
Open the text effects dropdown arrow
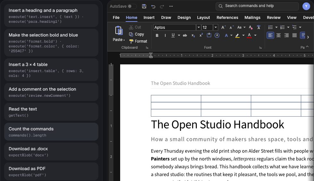(x=231, y=36)
